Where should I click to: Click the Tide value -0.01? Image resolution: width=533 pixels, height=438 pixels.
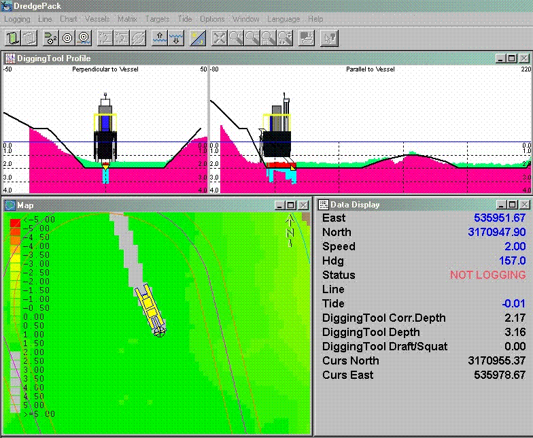(x=514, y=303)
